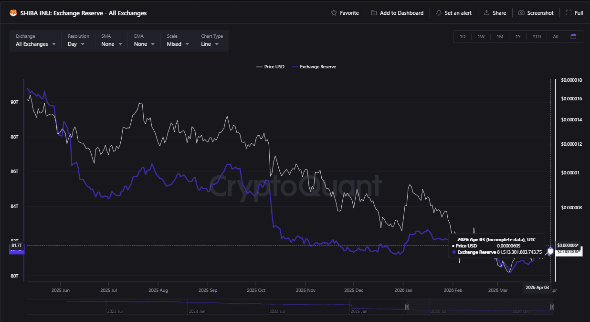Image resolution: width=590 pixels, height=322 pixels.
Task: Open the Resolution dropdown
Action: coord(76,43)
